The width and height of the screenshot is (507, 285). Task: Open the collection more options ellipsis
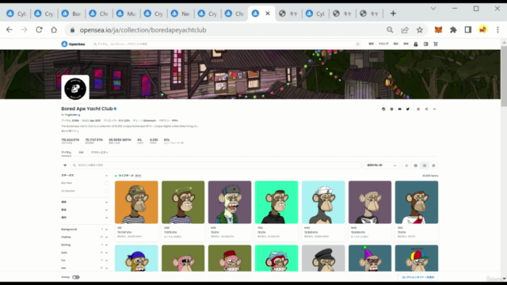tap(435, 109)
